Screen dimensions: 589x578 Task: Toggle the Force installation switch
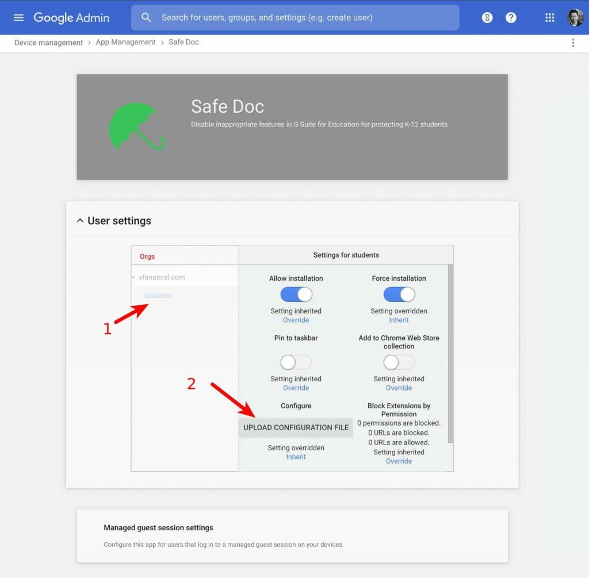point(399,294)
